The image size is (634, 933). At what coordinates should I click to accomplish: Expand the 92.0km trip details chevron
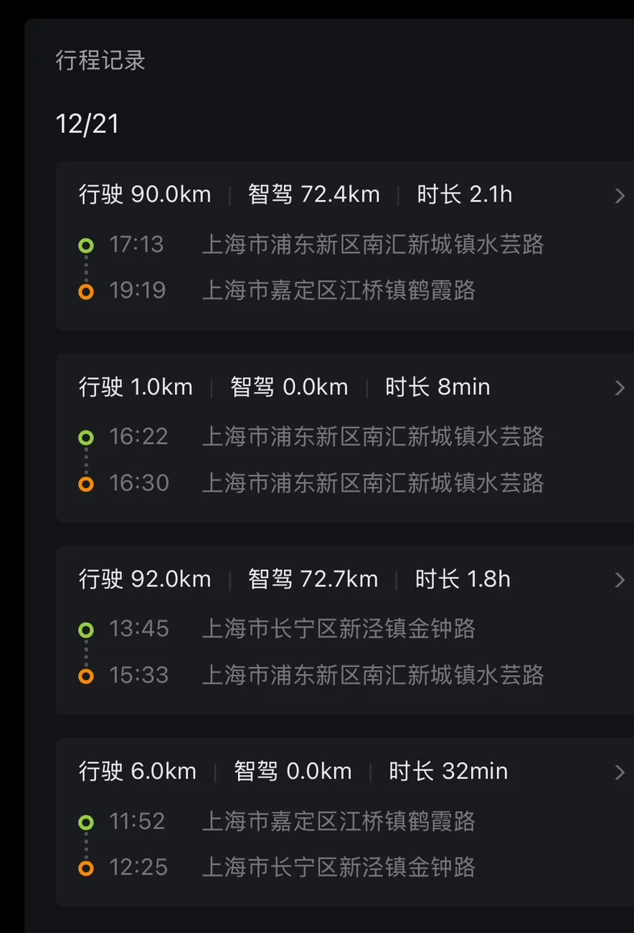pos(619,580)
